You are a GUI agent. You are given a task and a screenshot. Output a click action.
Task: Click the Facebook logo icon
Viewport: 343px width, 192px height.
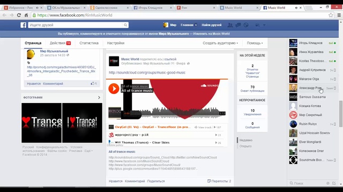click(x=24, y=25)
